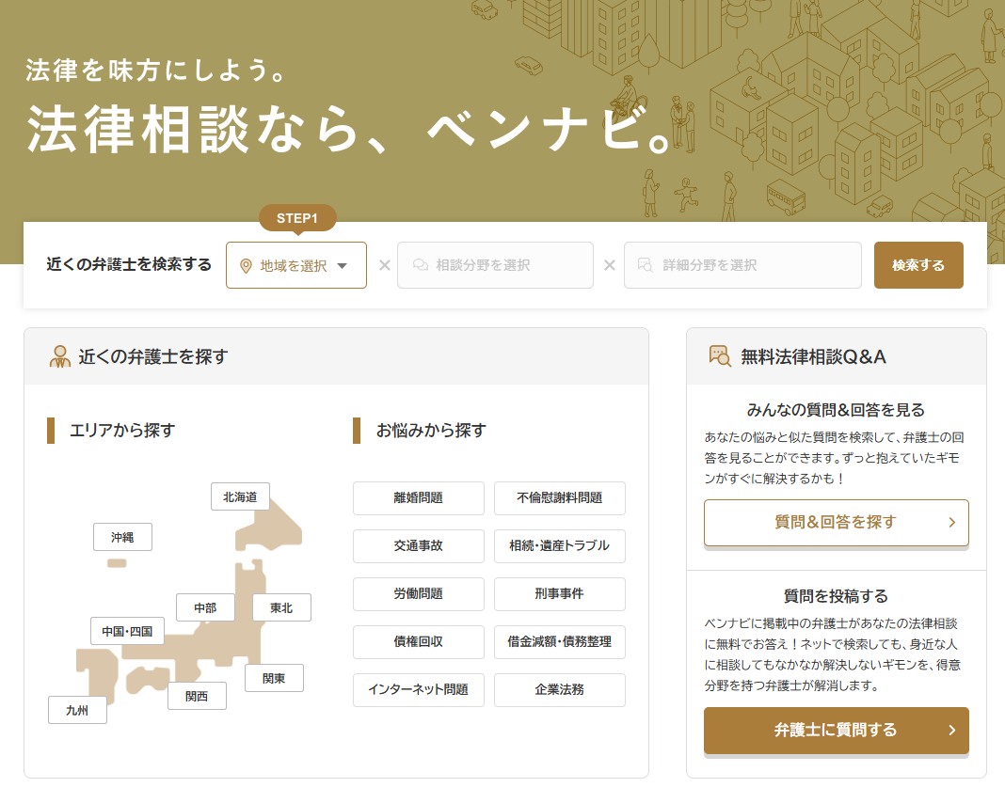Viewport: 1005px width, 803px height.
Task: Choose the 交通事故 category
Action: click(x=419, y=546)
